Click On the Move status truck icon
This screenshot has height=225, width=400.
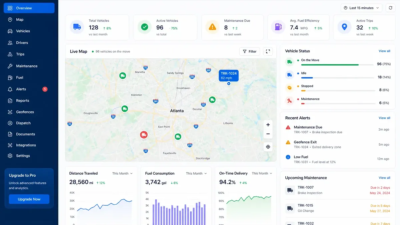289,62
